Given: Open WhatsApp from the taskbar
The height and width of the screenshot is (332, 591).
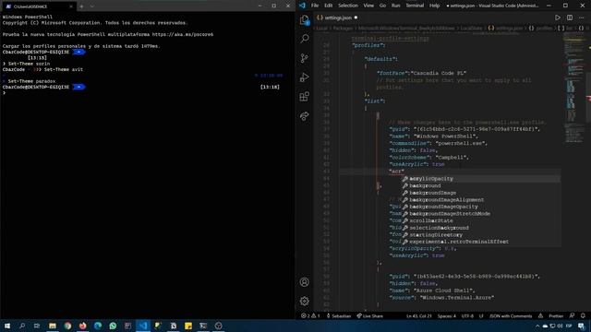Looking at the screenshot, I should coord(113,326).
